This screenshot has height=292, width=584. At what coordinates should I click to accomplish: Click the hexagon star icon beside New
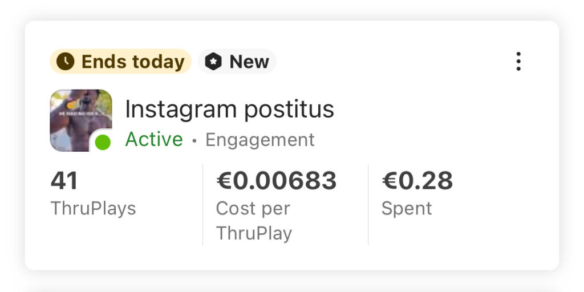pos(213,62)
